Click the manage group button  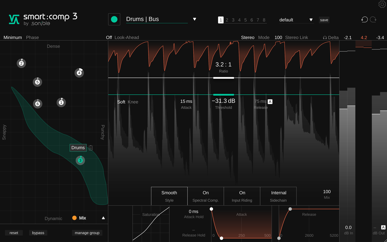[87, 233]
